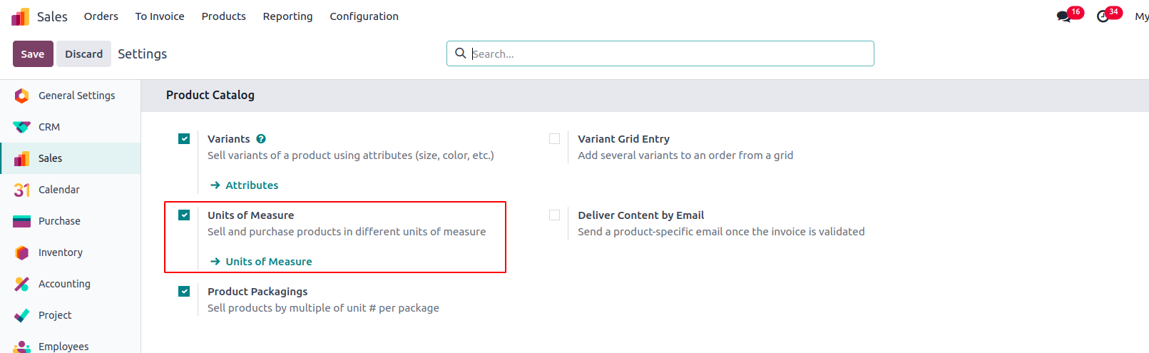Enable Deliver Content by Email checkbox
The width and height of the screenshot is (1149, 353).
tap(554, 215)
